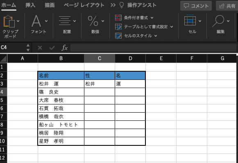
Task: Click the コメント button
Action: tap(196, 6)
